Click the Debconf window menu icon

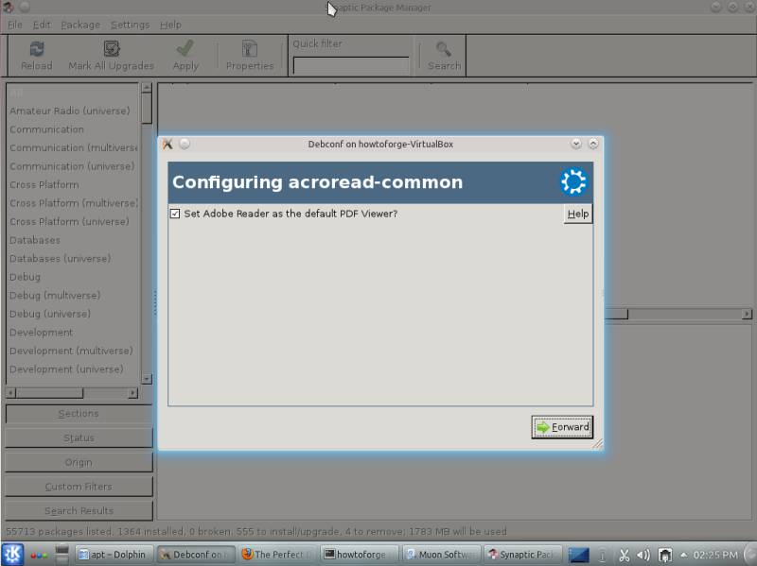[x=167, y=144]
